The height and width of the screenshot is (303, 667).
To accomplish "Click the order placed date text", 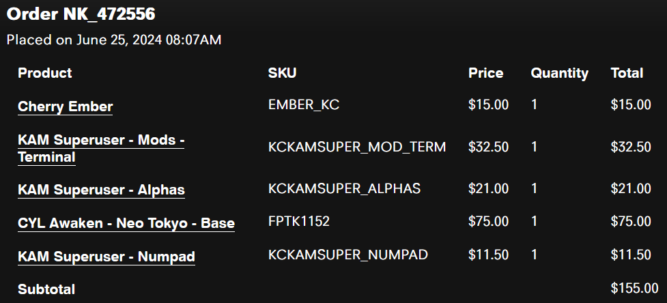I will tap(114, 40).
